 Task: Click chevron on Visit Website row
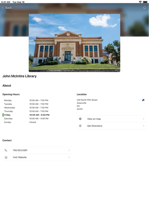coord(69,157)
